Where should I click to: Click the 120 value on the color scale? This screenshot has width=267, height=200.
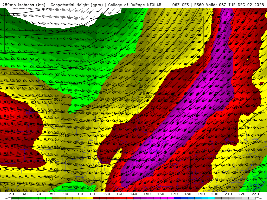[x=106, y=194]
